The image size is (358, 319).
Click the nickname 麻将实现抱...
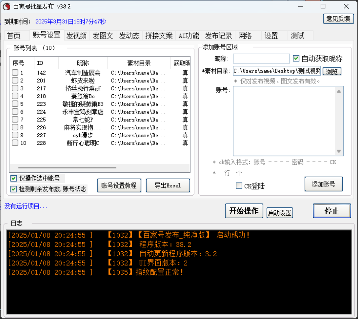point(82,127)
